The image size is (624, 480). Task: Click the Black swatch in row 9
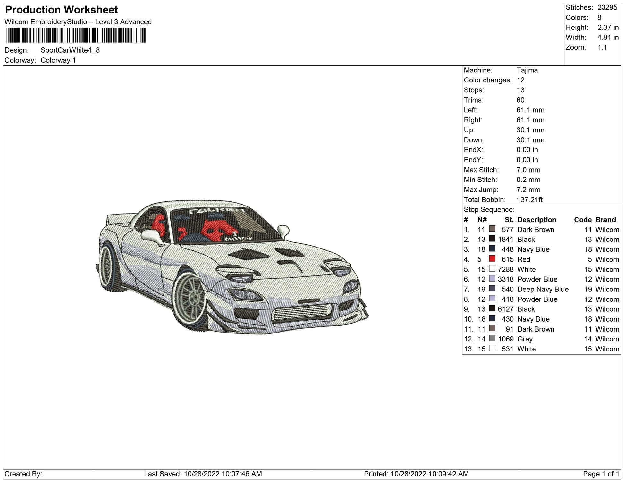492,308
